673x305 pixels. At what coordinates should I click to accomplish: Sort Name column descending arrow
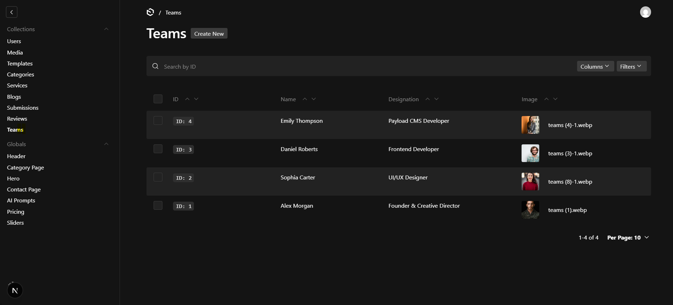[x=314, y=99]
